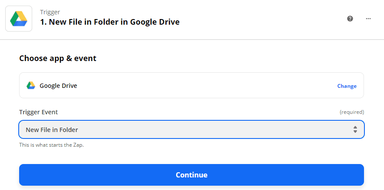This screenshot has width=384, height=190.
Task: Click the empty header area beside the step title
Action: click(x=261, y=19)
